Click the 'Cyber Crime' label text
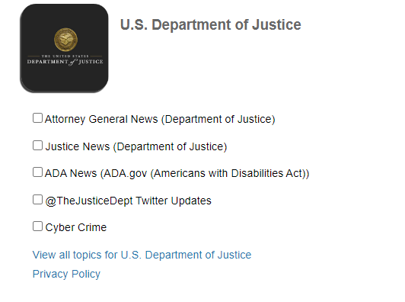The height and width of the screenshot is (302, 405). (75, 227)
